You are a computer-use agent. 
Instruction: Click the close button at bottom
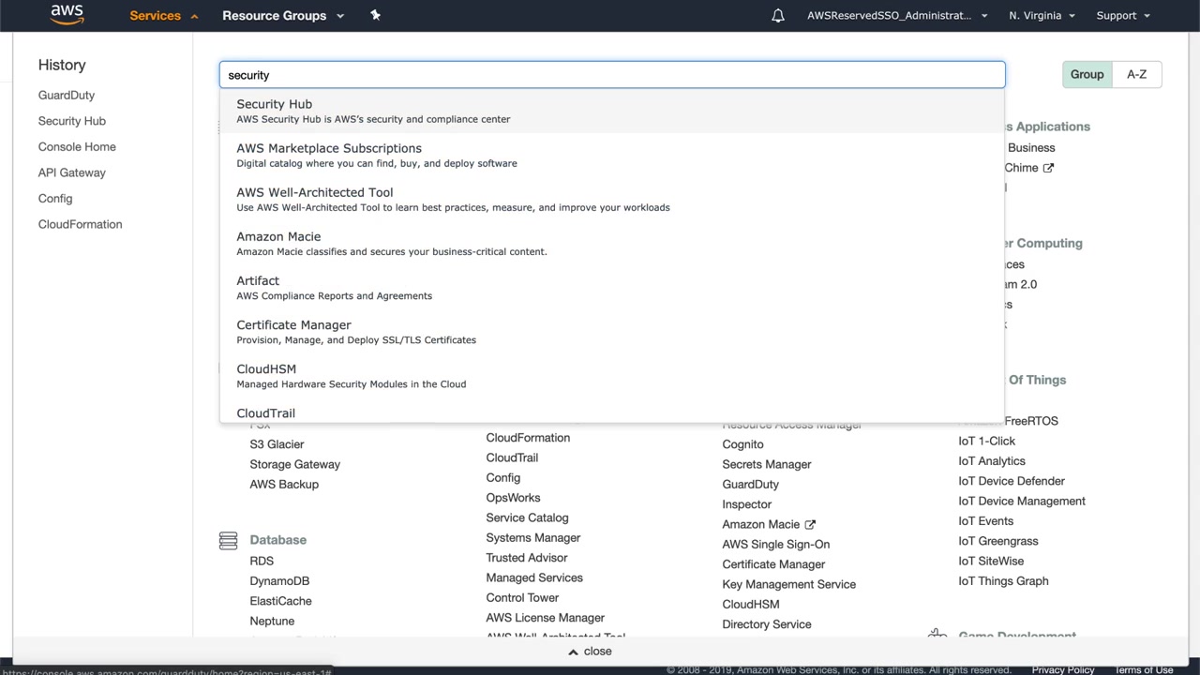(590, 652)
